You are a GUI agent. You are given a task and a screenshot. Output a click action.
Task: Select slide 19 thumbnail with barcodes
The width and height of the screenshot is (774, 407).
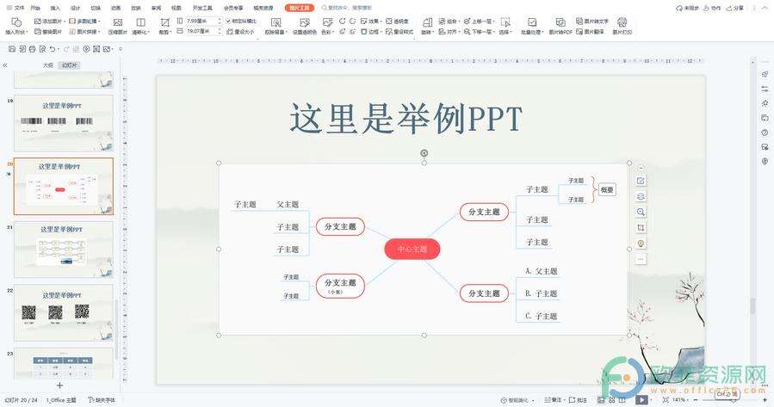click(63, 123)
